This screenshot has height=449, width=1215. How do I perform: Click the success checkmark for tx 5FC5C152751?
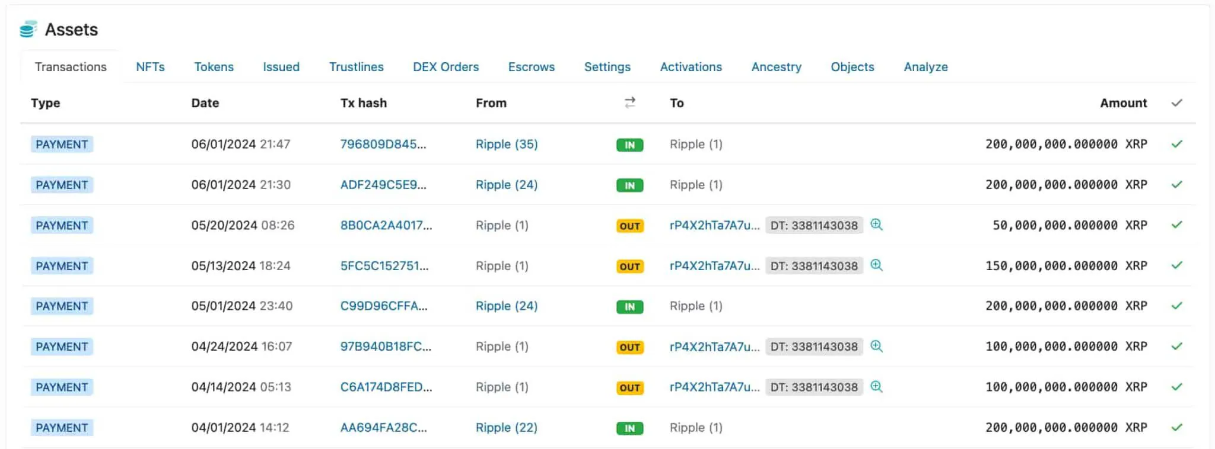tap(1177, 265)
